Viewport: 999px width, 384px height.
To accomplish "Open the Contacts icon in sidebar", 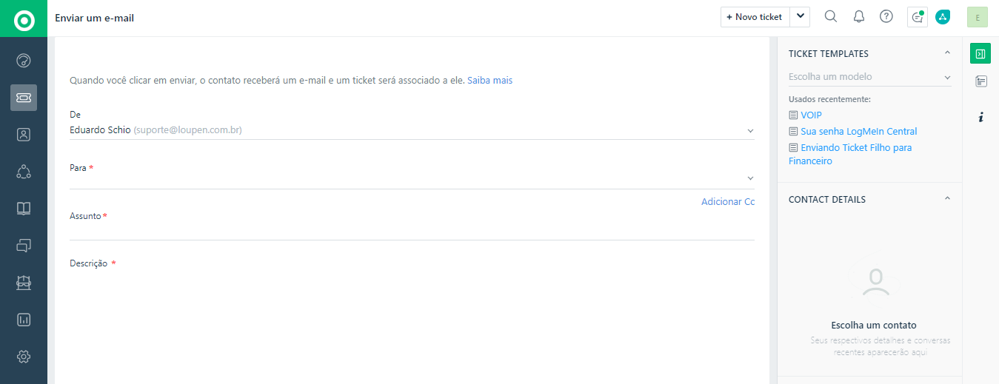I will (x=24, y=135).
